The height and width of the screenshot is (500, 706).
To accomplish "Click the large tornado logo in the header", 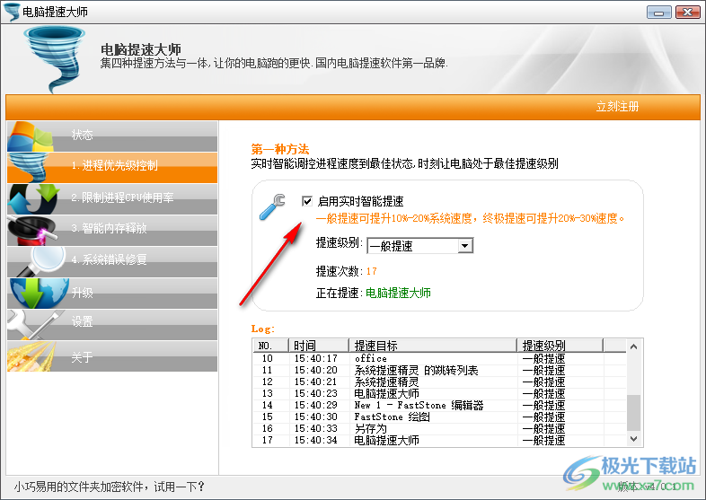I will 55,57.
